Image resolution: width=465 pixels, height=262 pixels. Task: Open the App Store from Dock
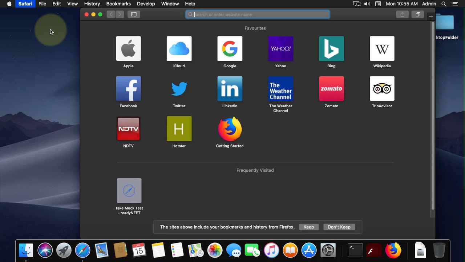[309, 250]
